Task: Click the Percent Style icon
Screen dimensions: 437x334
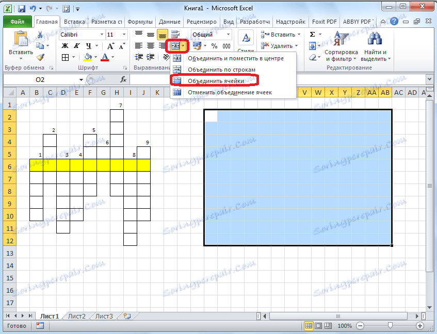Action: point(214,46)
